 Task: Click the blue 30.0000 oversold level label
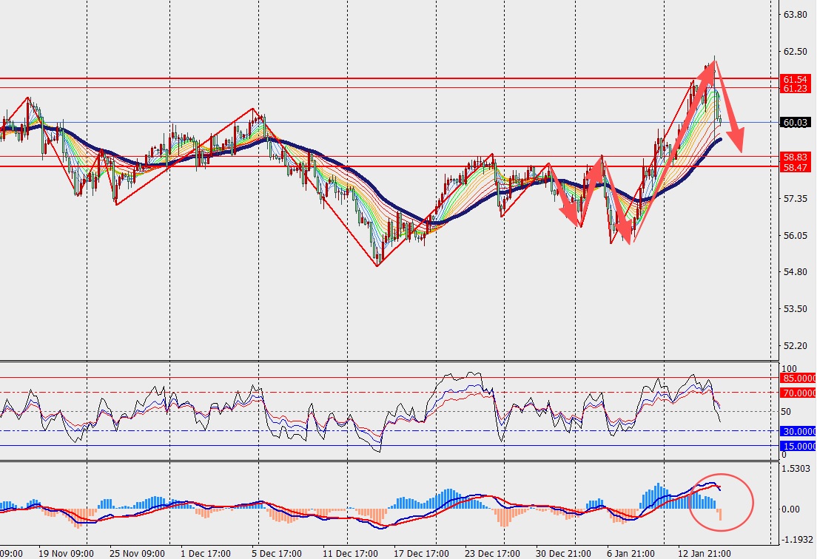[x=798, y=431]
